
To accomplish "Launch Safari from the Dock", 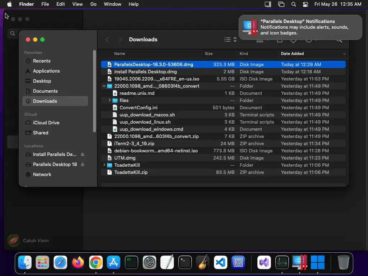I will tap(60, 262).
